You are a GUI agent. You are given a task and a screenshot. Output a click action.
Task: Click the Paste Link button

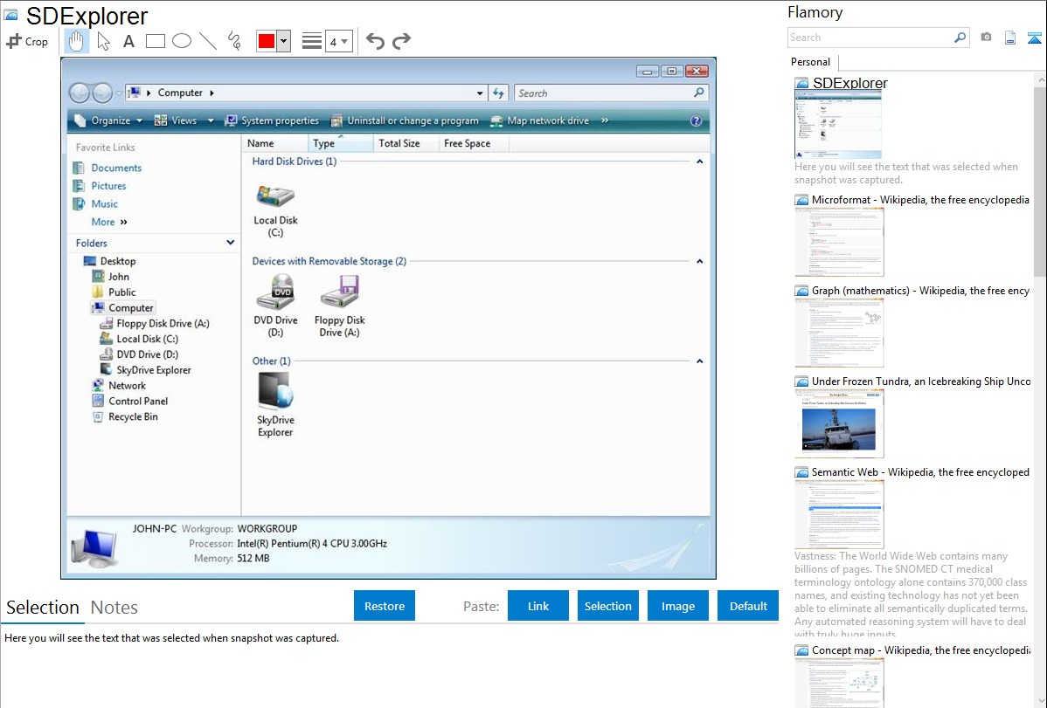coord(538,606)
